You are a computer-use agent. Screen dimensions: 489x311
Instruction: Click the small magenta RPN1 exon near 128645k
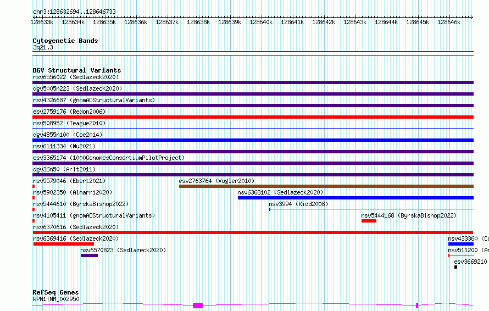click(417, 306)
